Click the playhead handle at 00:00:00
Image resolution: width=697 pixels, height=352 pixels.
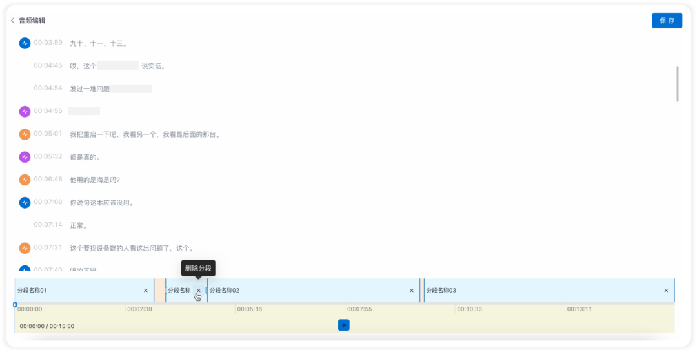(x=15, y=305)
